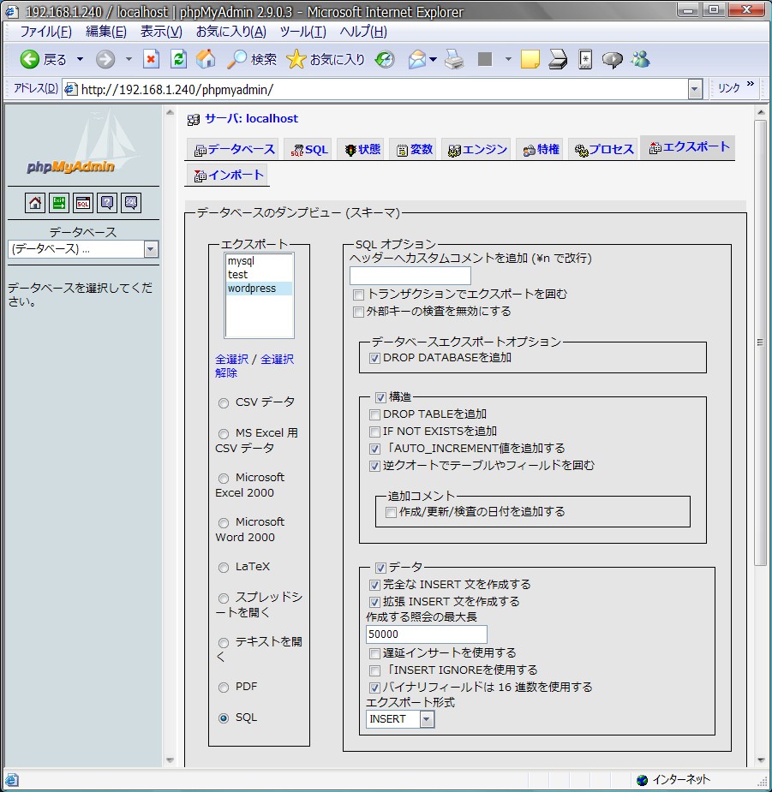The image size is (772, 792).
Task: Click the IE Forward arrow icon
Action: [x=105, y=60]
